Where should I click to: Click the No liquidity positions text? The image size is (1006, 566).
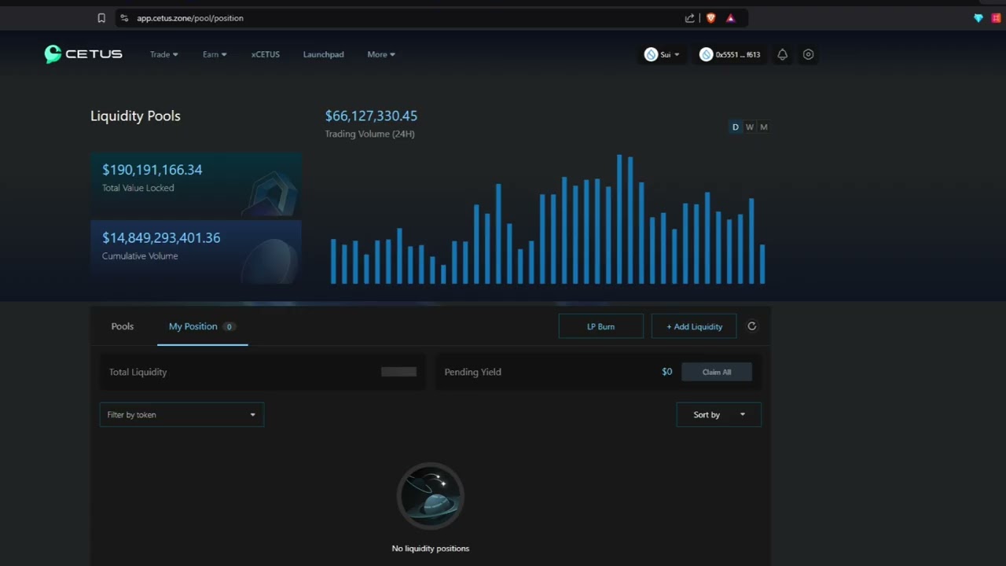point(431,549)
